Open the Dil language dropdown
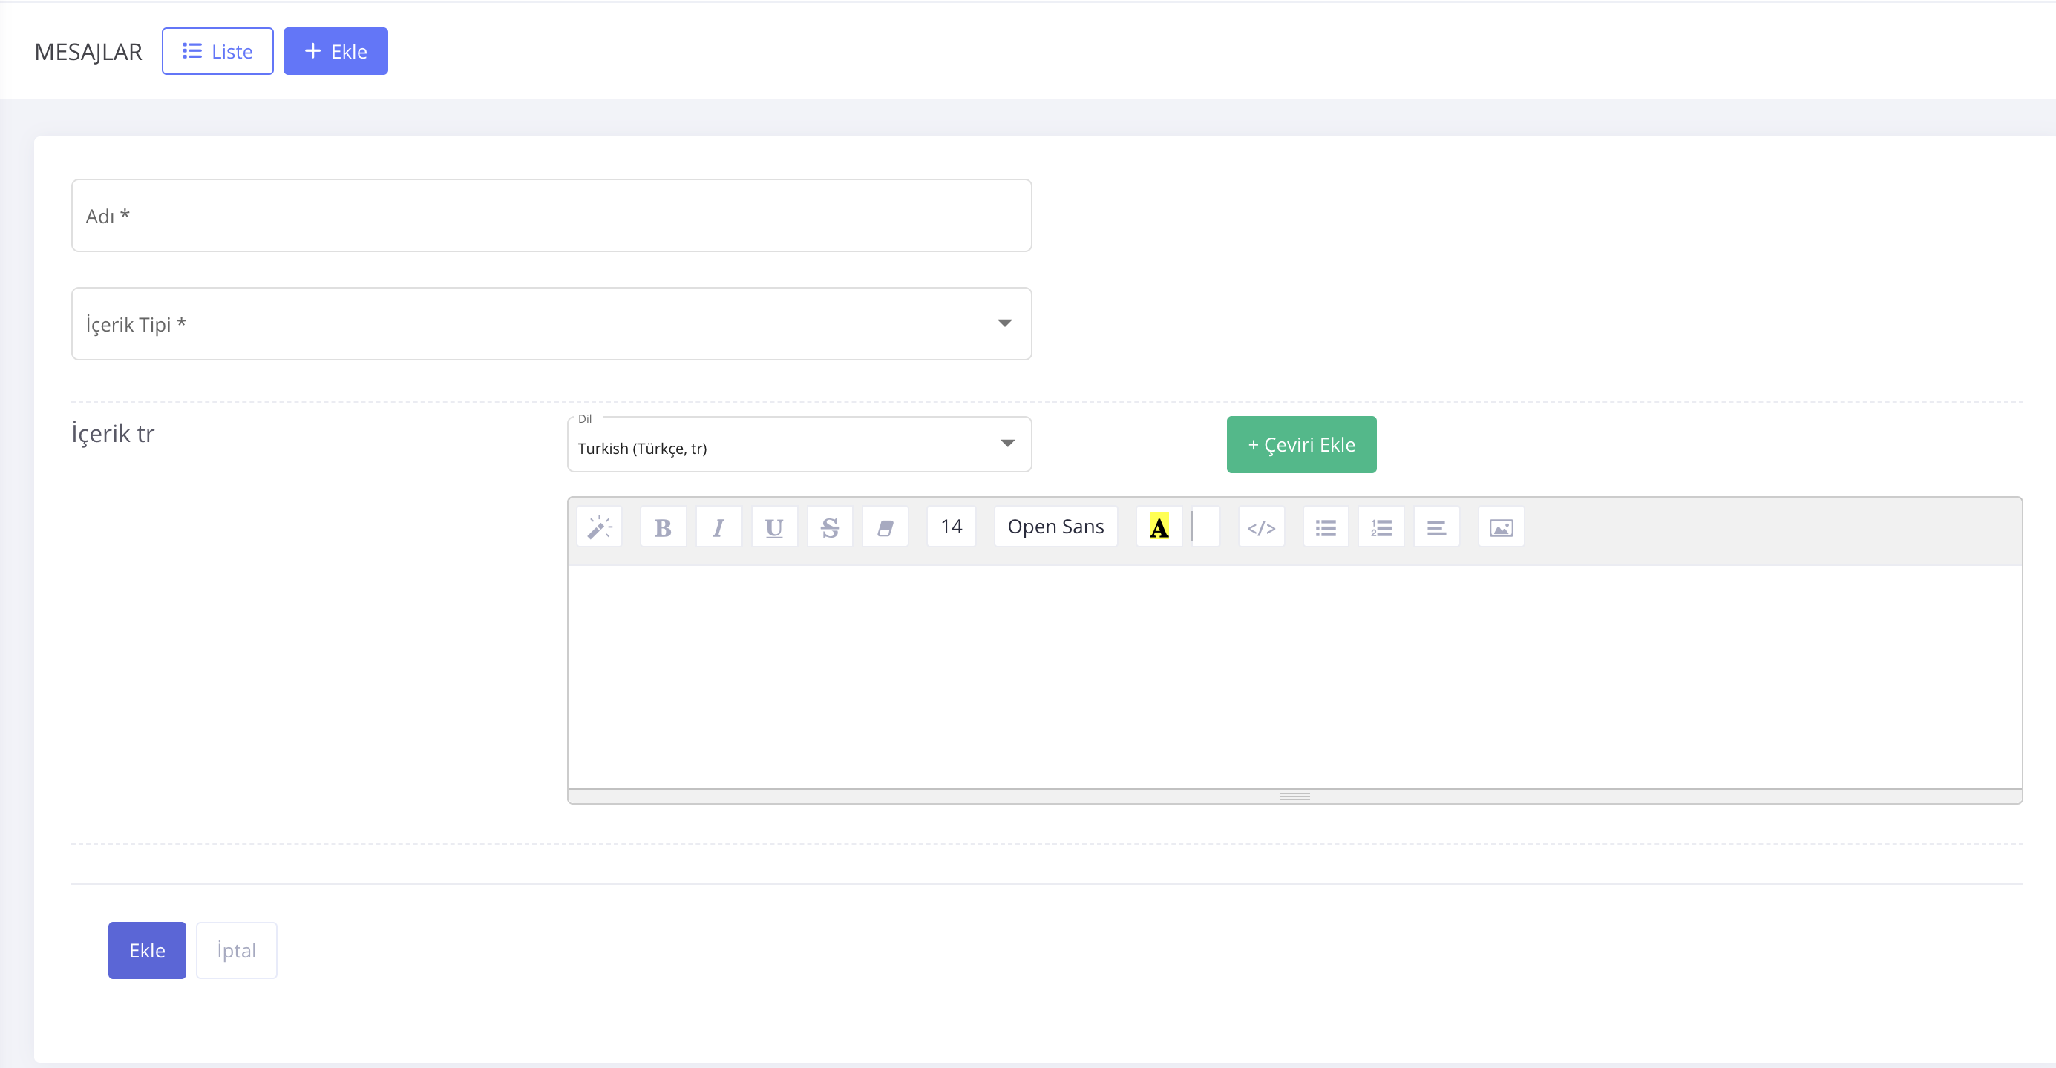Screen dimensions: 2056x1068 798,445
